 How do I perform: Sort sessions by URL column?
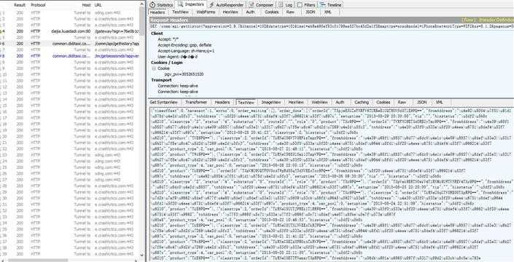tap(98, 5)
